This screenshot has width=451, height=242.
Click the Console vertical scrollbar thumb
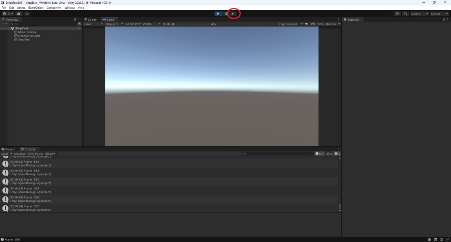(340, 206)
